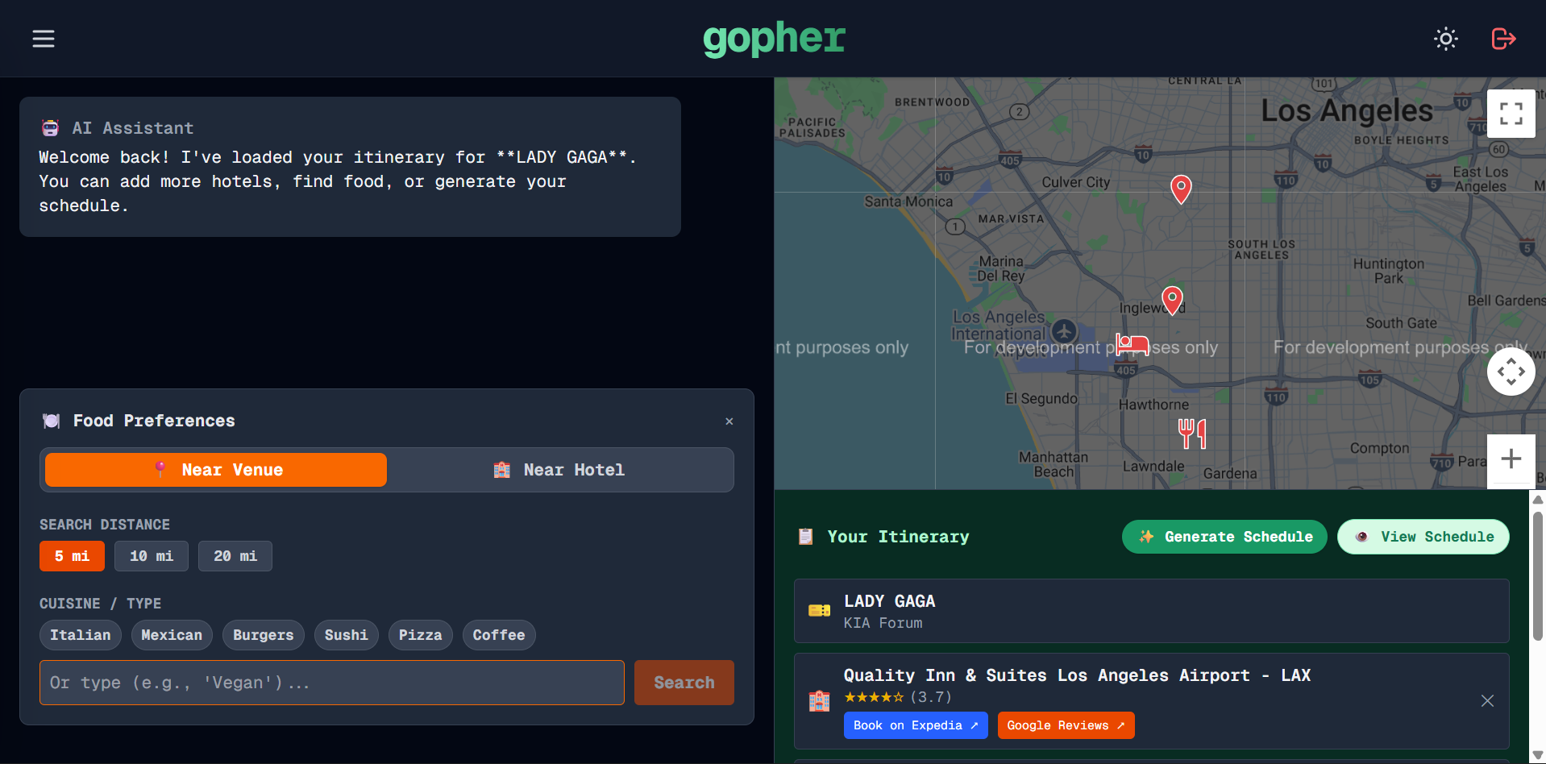Select 5 mi search distance

tap(72, 556)
